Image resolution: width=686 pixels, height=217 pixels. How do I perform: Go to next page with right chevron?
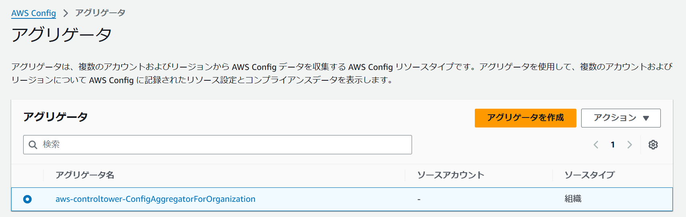coord(629,145)
